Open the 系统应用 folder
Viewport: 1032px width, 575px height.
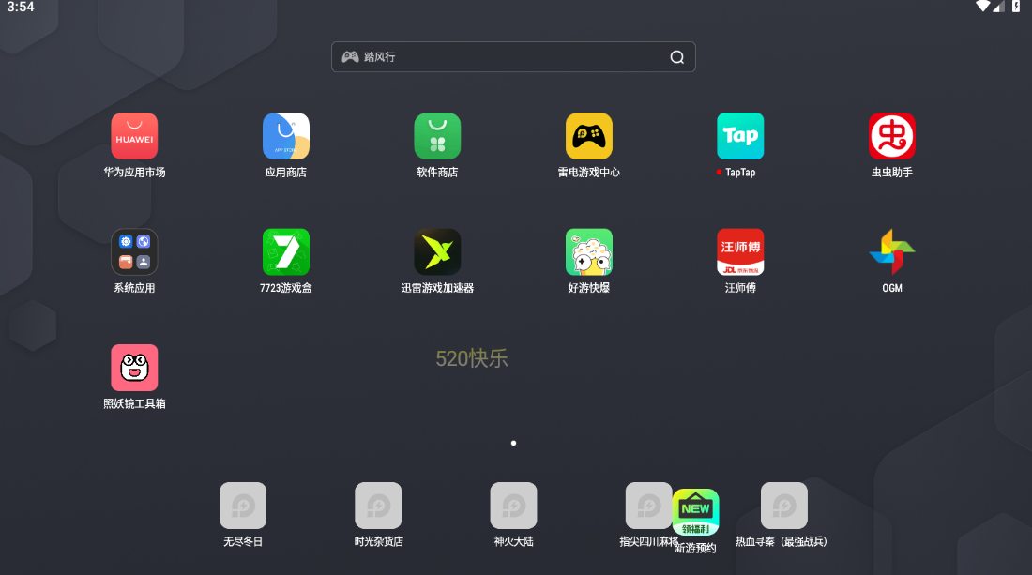coord(134,250)
